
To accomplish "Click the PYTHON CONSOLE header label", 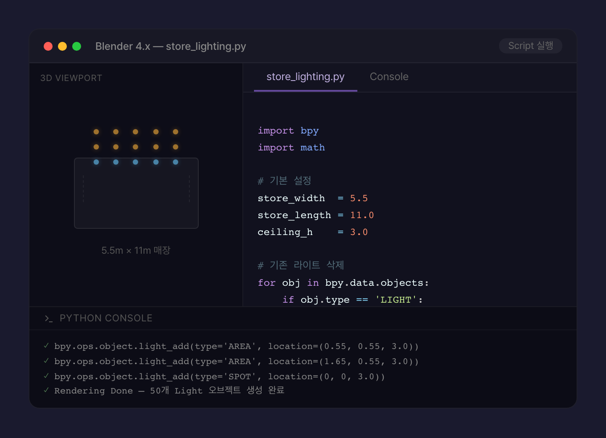I will [106, 318].
